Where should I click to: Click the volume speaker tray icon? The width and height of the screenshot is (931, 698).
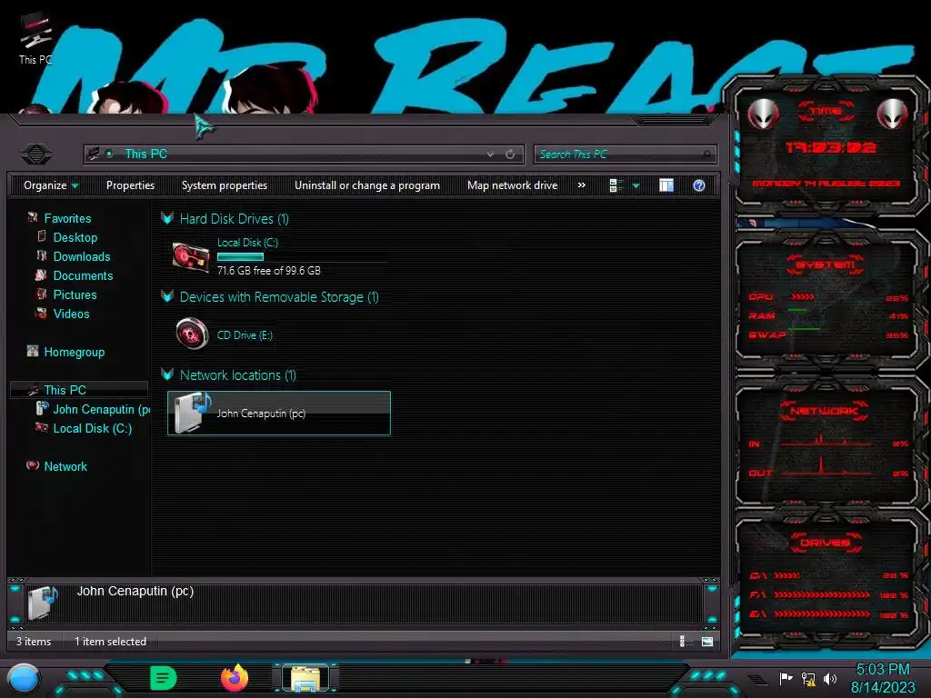[x=830, y=678]
